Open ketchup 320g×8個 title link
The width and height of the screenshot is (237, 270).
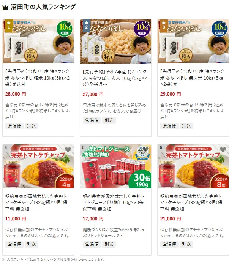pyautogui.click(x=191, y=203)
